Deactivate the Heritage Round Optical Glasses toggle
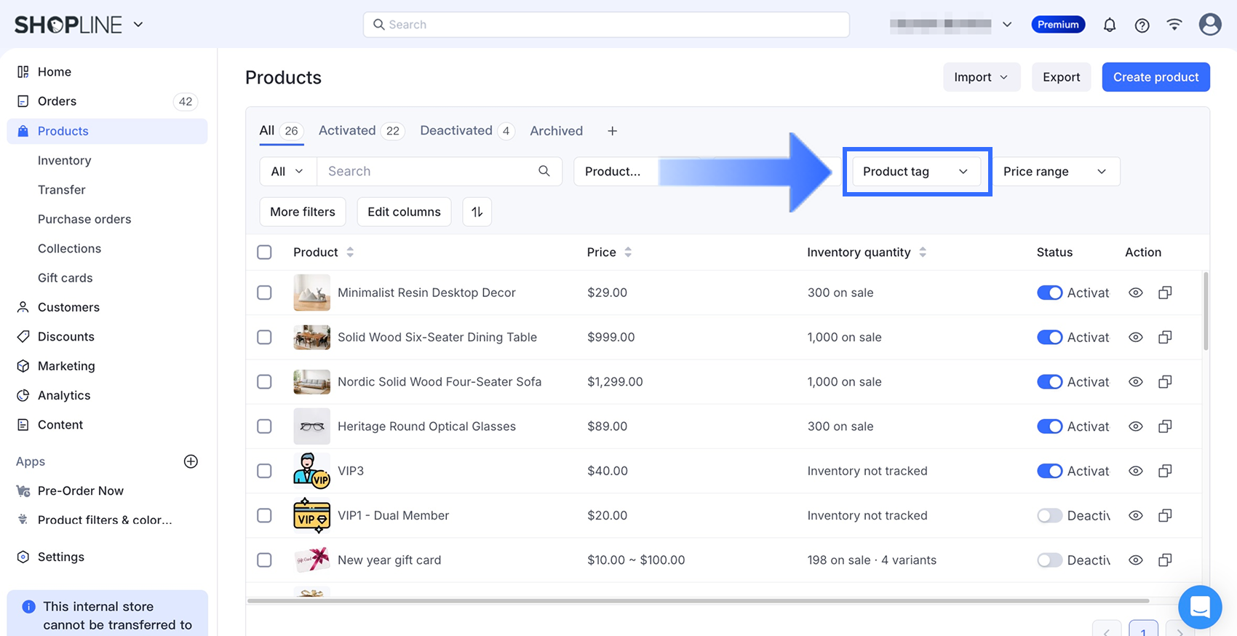 [1049, 426]
